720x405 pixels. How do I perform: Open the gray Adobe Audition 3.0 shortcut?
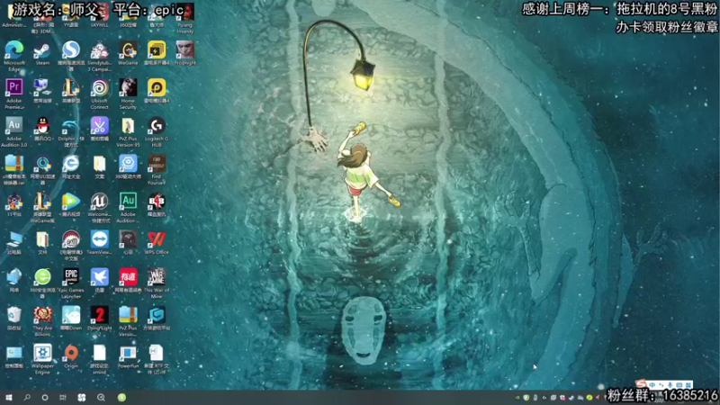click(14, 125)
